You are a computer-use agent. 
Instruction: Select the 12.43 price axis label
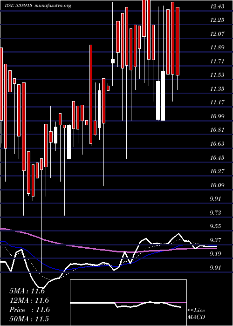217,7
